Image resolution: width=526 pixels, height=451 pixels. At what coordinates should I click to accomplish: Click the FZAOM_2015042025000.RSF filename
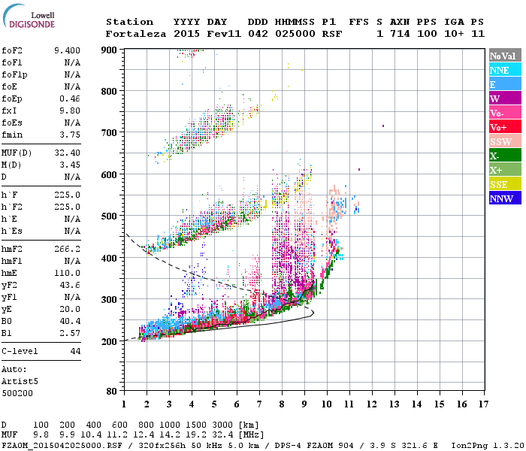62,445
